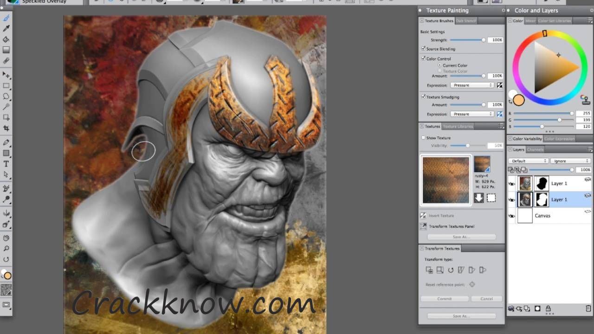Select the Crop tool
The image size is (594, 334).
6,128
